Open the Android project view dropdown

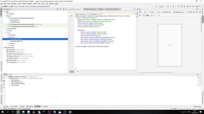(8, 9)
